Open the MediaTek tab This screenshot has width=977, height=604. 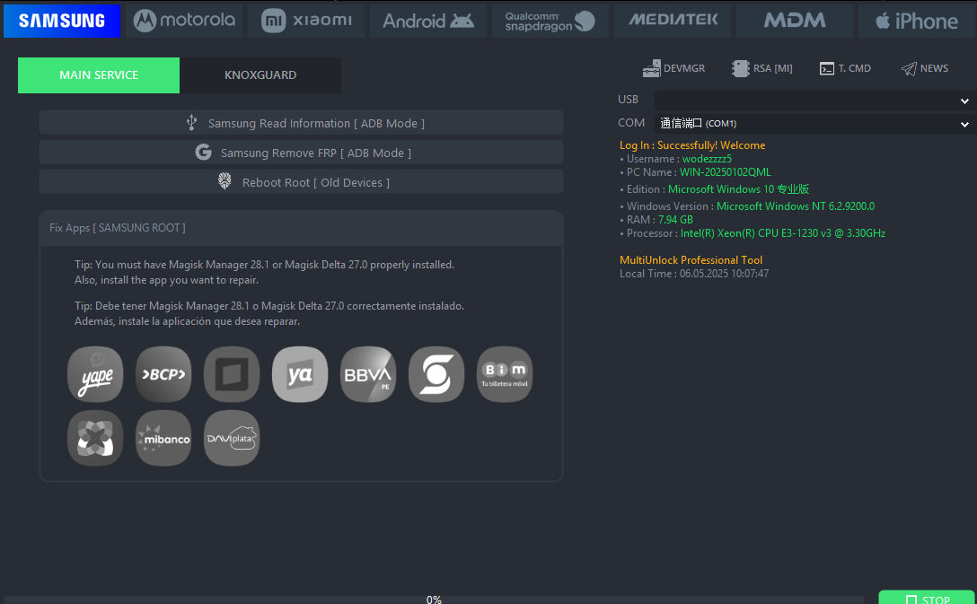673,21
